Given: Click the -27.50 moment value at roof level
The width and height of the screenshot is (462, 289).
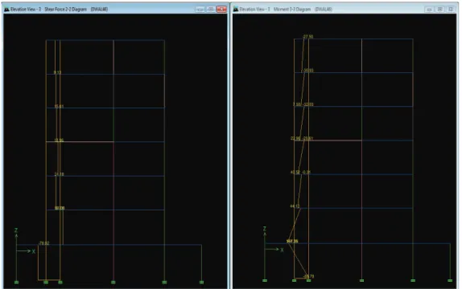Looking at the screenshot, I should pyautogui.click(x=308, y=37).
